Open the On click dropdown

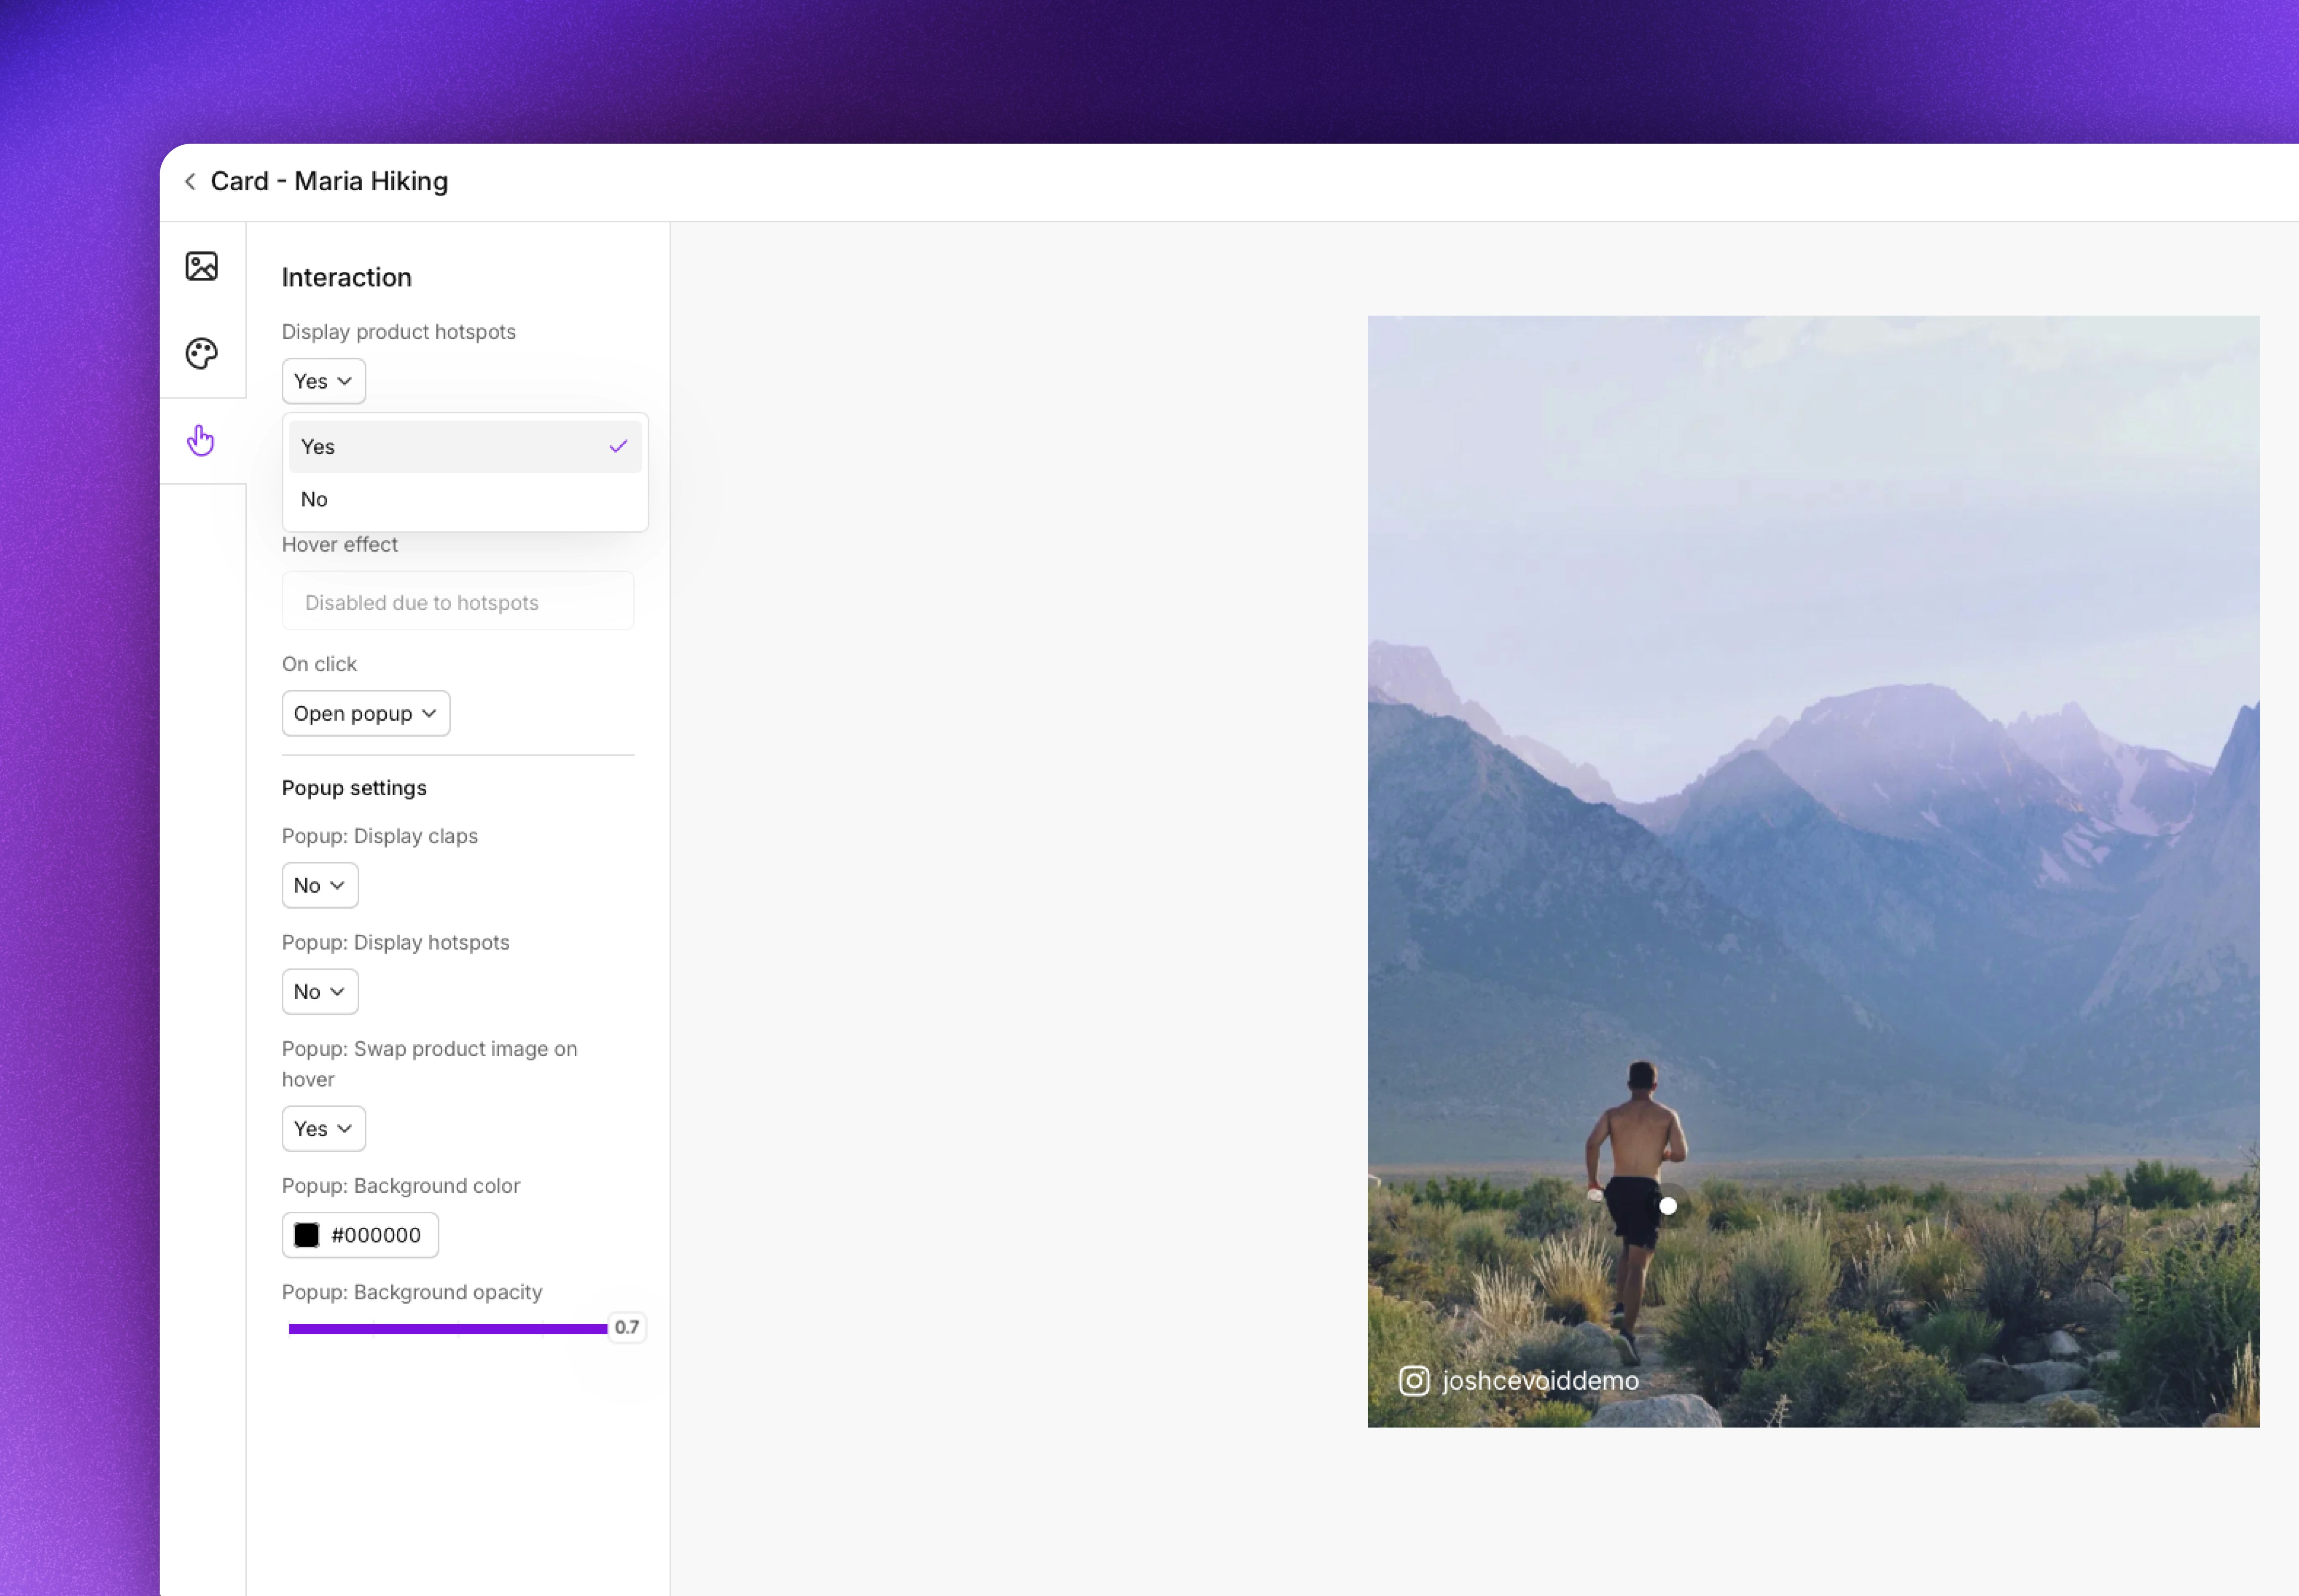(x=366, y=714)
